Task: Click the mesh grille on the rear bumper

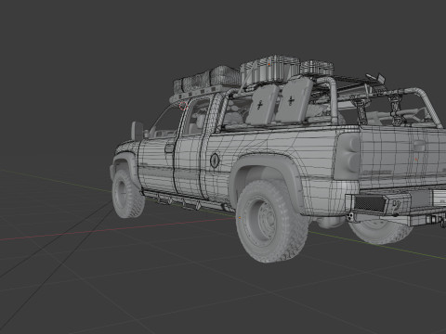Action: click(x=369, y=202)
